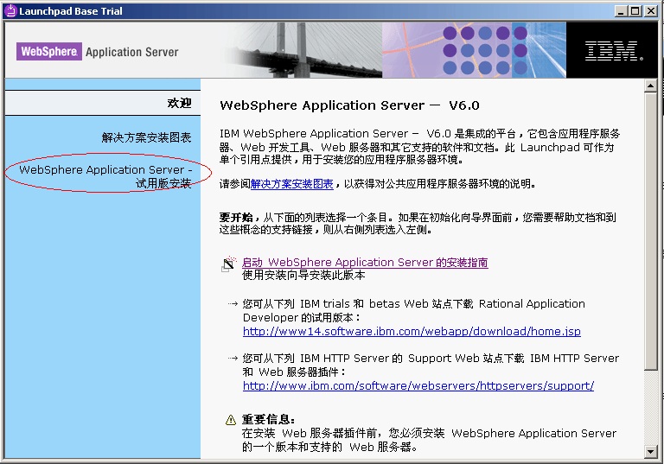This screenshot has height=464, width=664.
Task: Select 欢迎 in the left navigation
Action: [179, 103]
